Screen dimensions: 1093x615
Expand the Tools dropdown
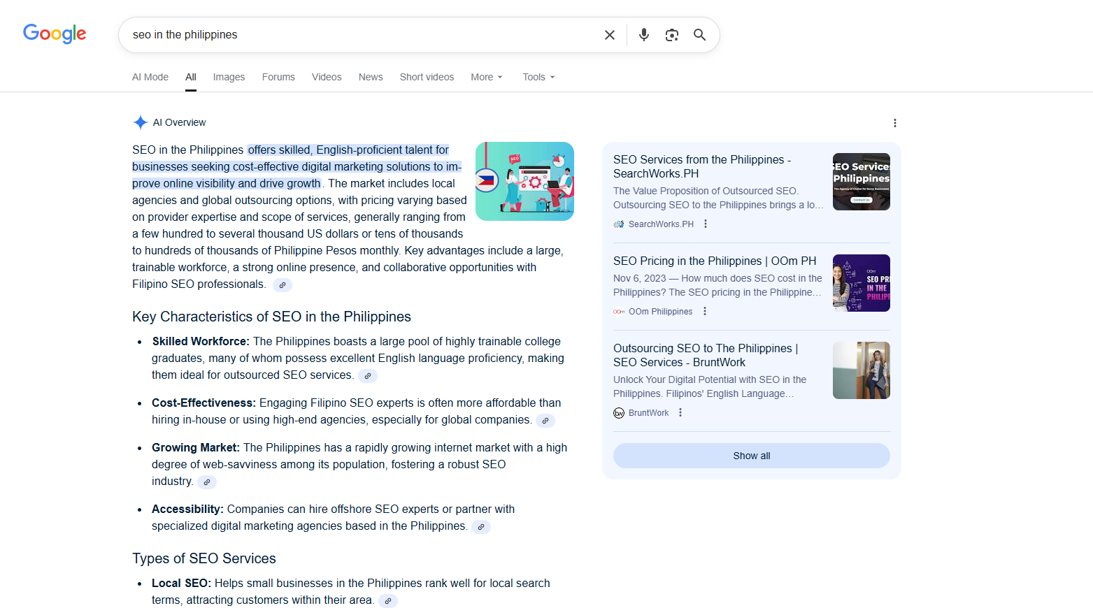[x=538, y=77]
